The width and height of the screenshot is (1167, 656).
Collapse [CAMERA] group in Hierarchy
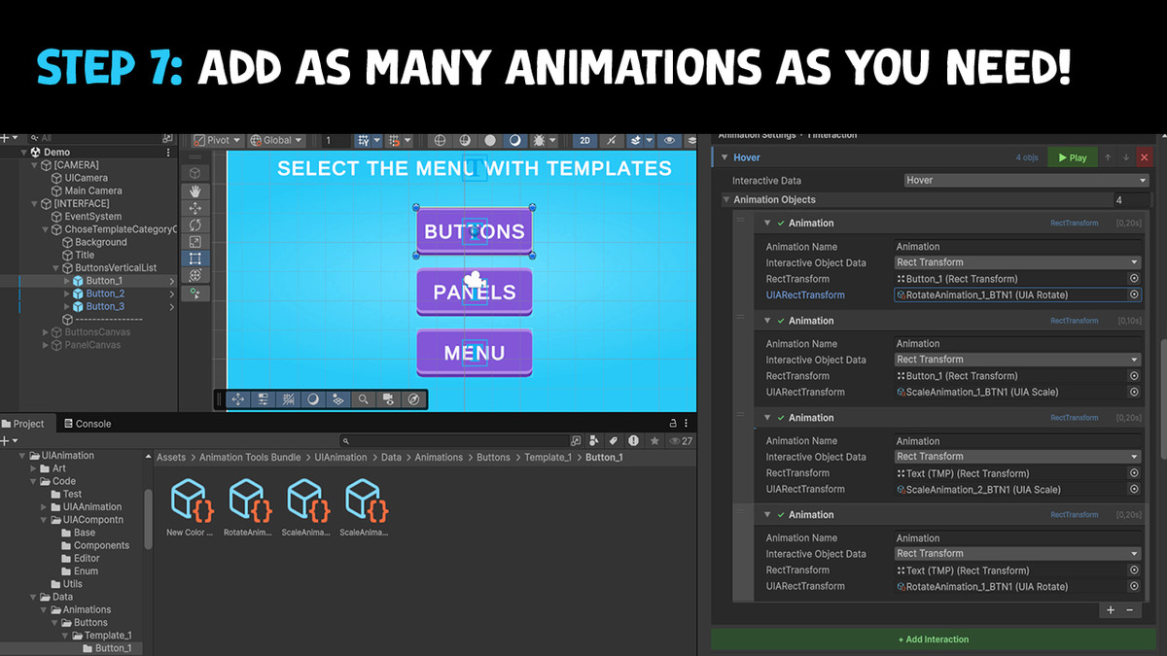coord(34,165)
